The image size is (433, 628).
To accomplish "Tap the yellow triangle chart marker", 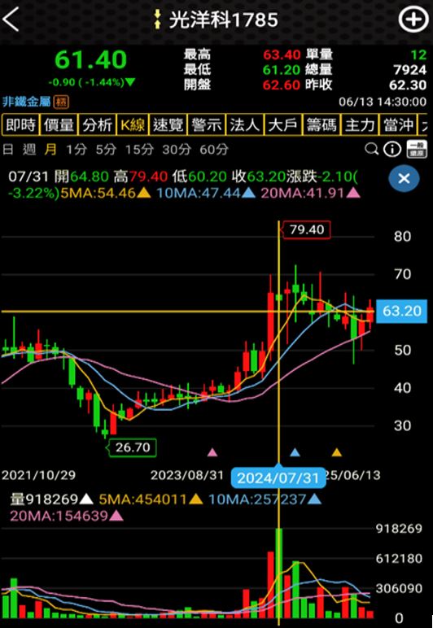I will coord(337,452).
